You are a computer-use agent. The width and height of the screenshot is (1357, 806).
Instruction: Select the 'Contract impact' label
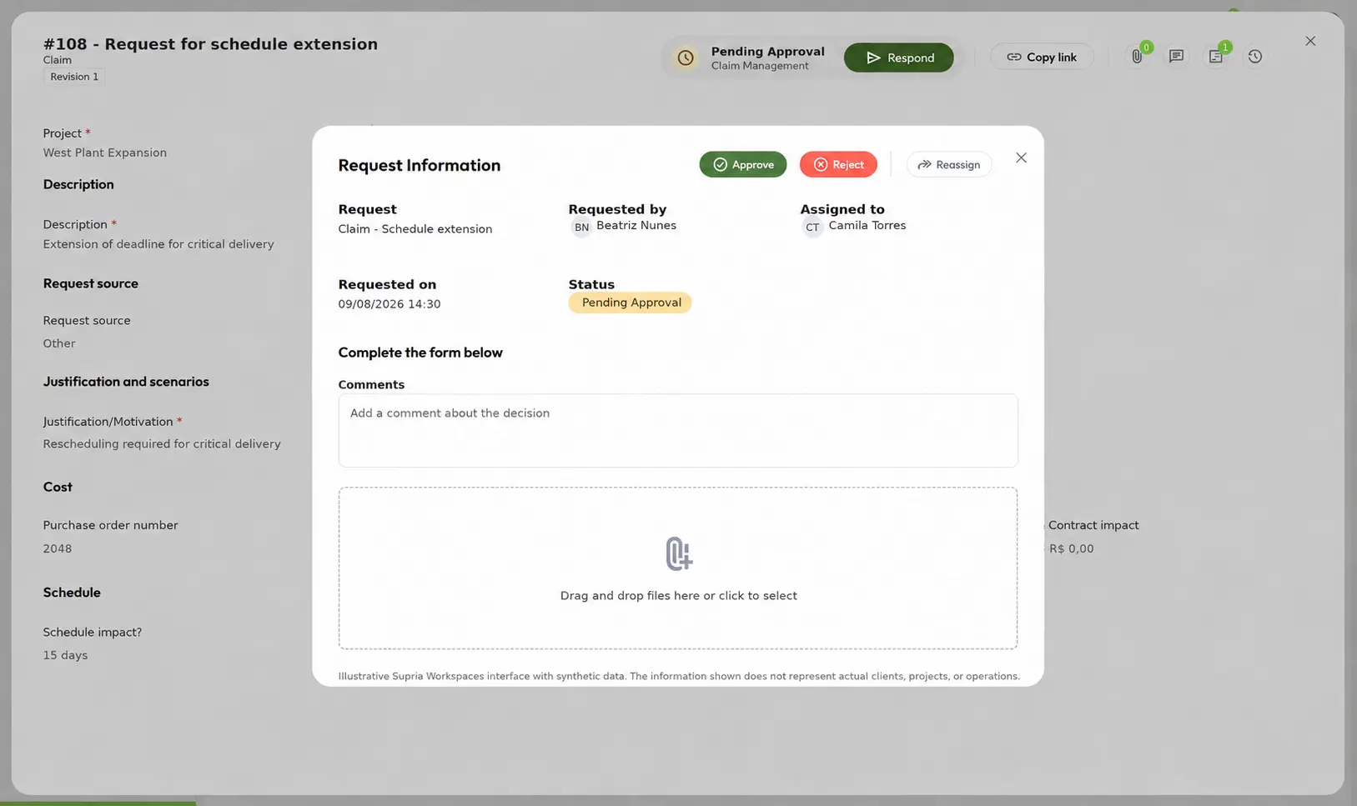point(1093,525)
